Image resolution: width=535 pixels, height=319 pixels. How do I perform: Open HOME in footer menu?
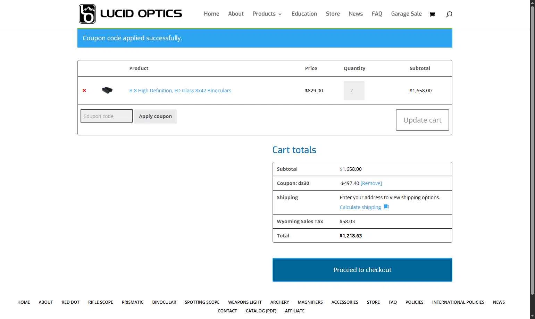point(24,302)
